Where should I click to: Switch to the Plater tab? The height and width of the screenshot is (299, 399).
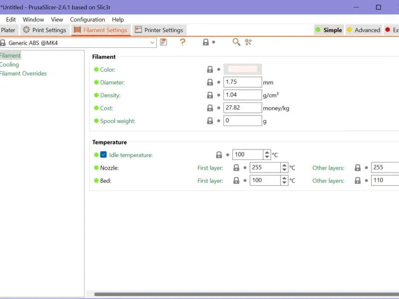pos(8,30)
